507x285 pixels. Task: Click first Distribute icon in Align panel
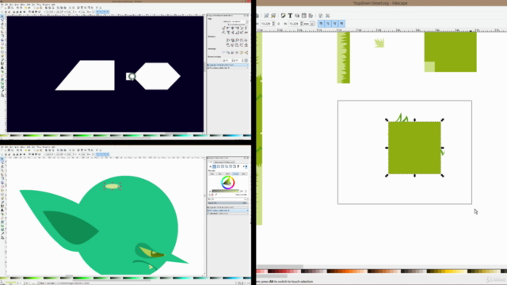pos(227,40)
